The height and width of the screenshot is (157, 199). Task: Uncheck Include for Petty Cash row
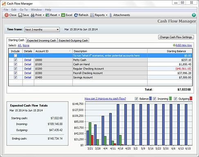pos(16,60)
